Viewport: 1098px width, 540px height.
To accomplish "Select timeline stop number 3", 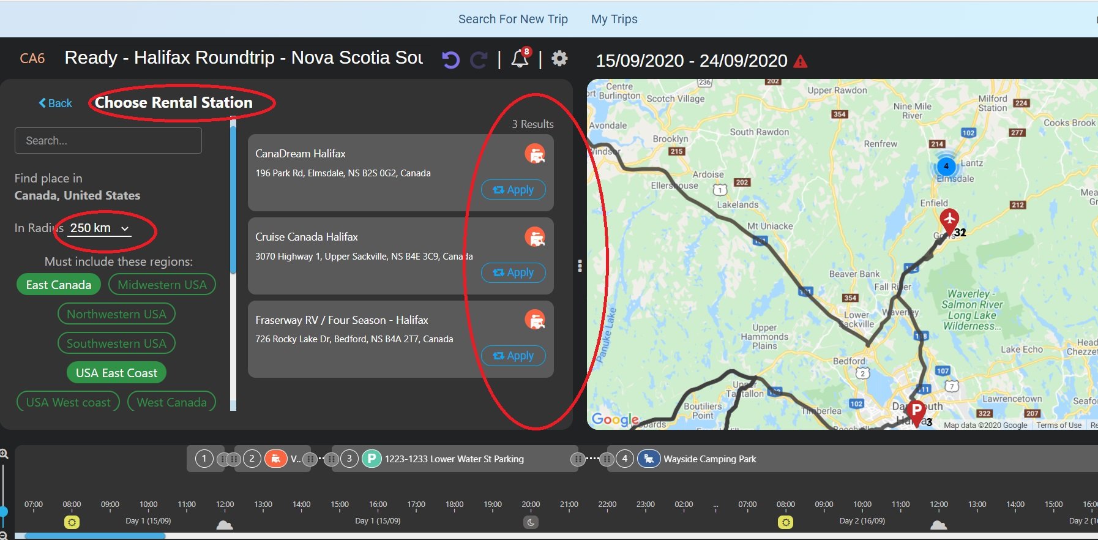I will click(349, 459).
